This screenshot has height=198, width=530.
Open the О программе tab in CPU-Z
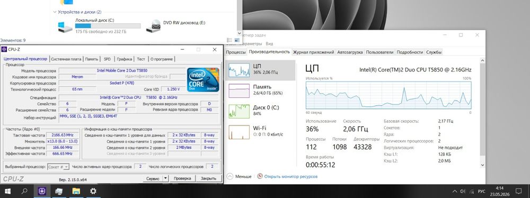tap(162, 59)
